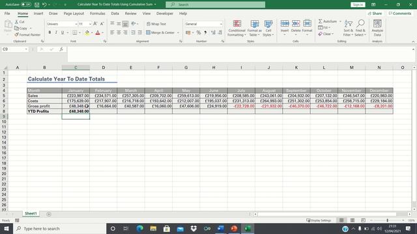Increase decimal places
417x234 pixels.
[x=213, y=32]
